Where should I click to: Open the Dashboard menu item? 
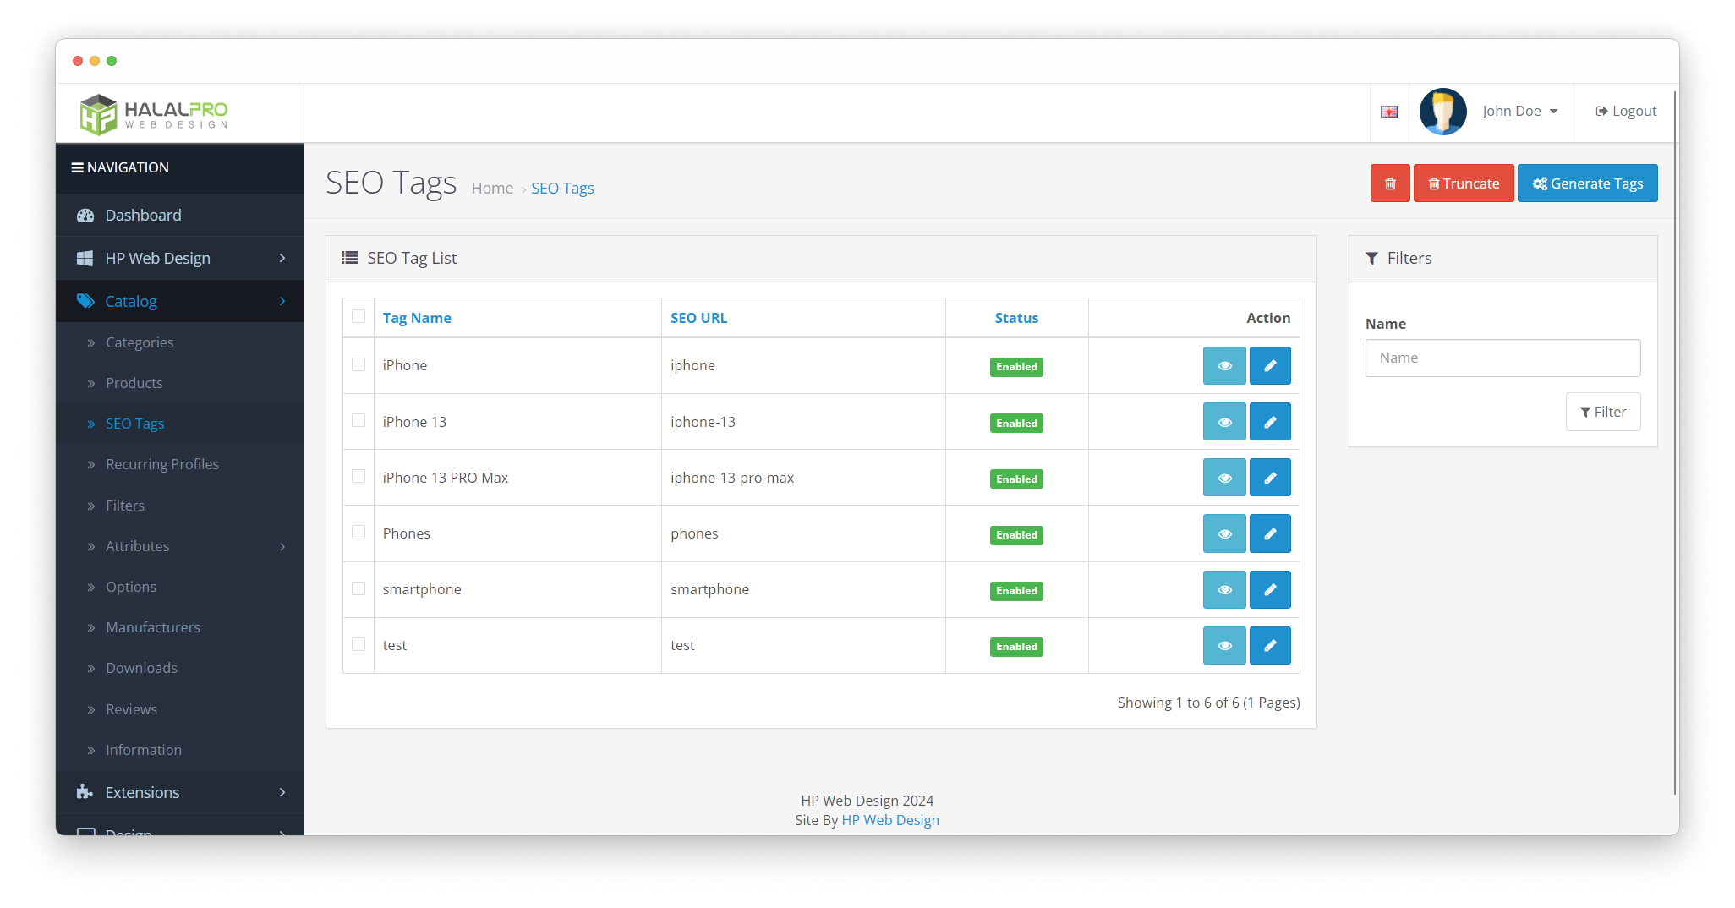tap(180, 215)
